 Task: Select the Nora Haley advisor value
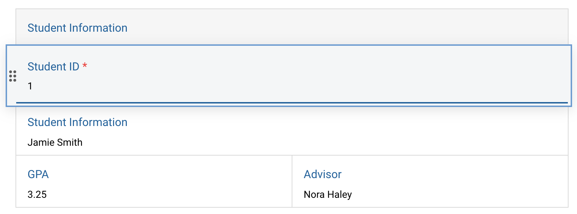click(x=328, y=194)
